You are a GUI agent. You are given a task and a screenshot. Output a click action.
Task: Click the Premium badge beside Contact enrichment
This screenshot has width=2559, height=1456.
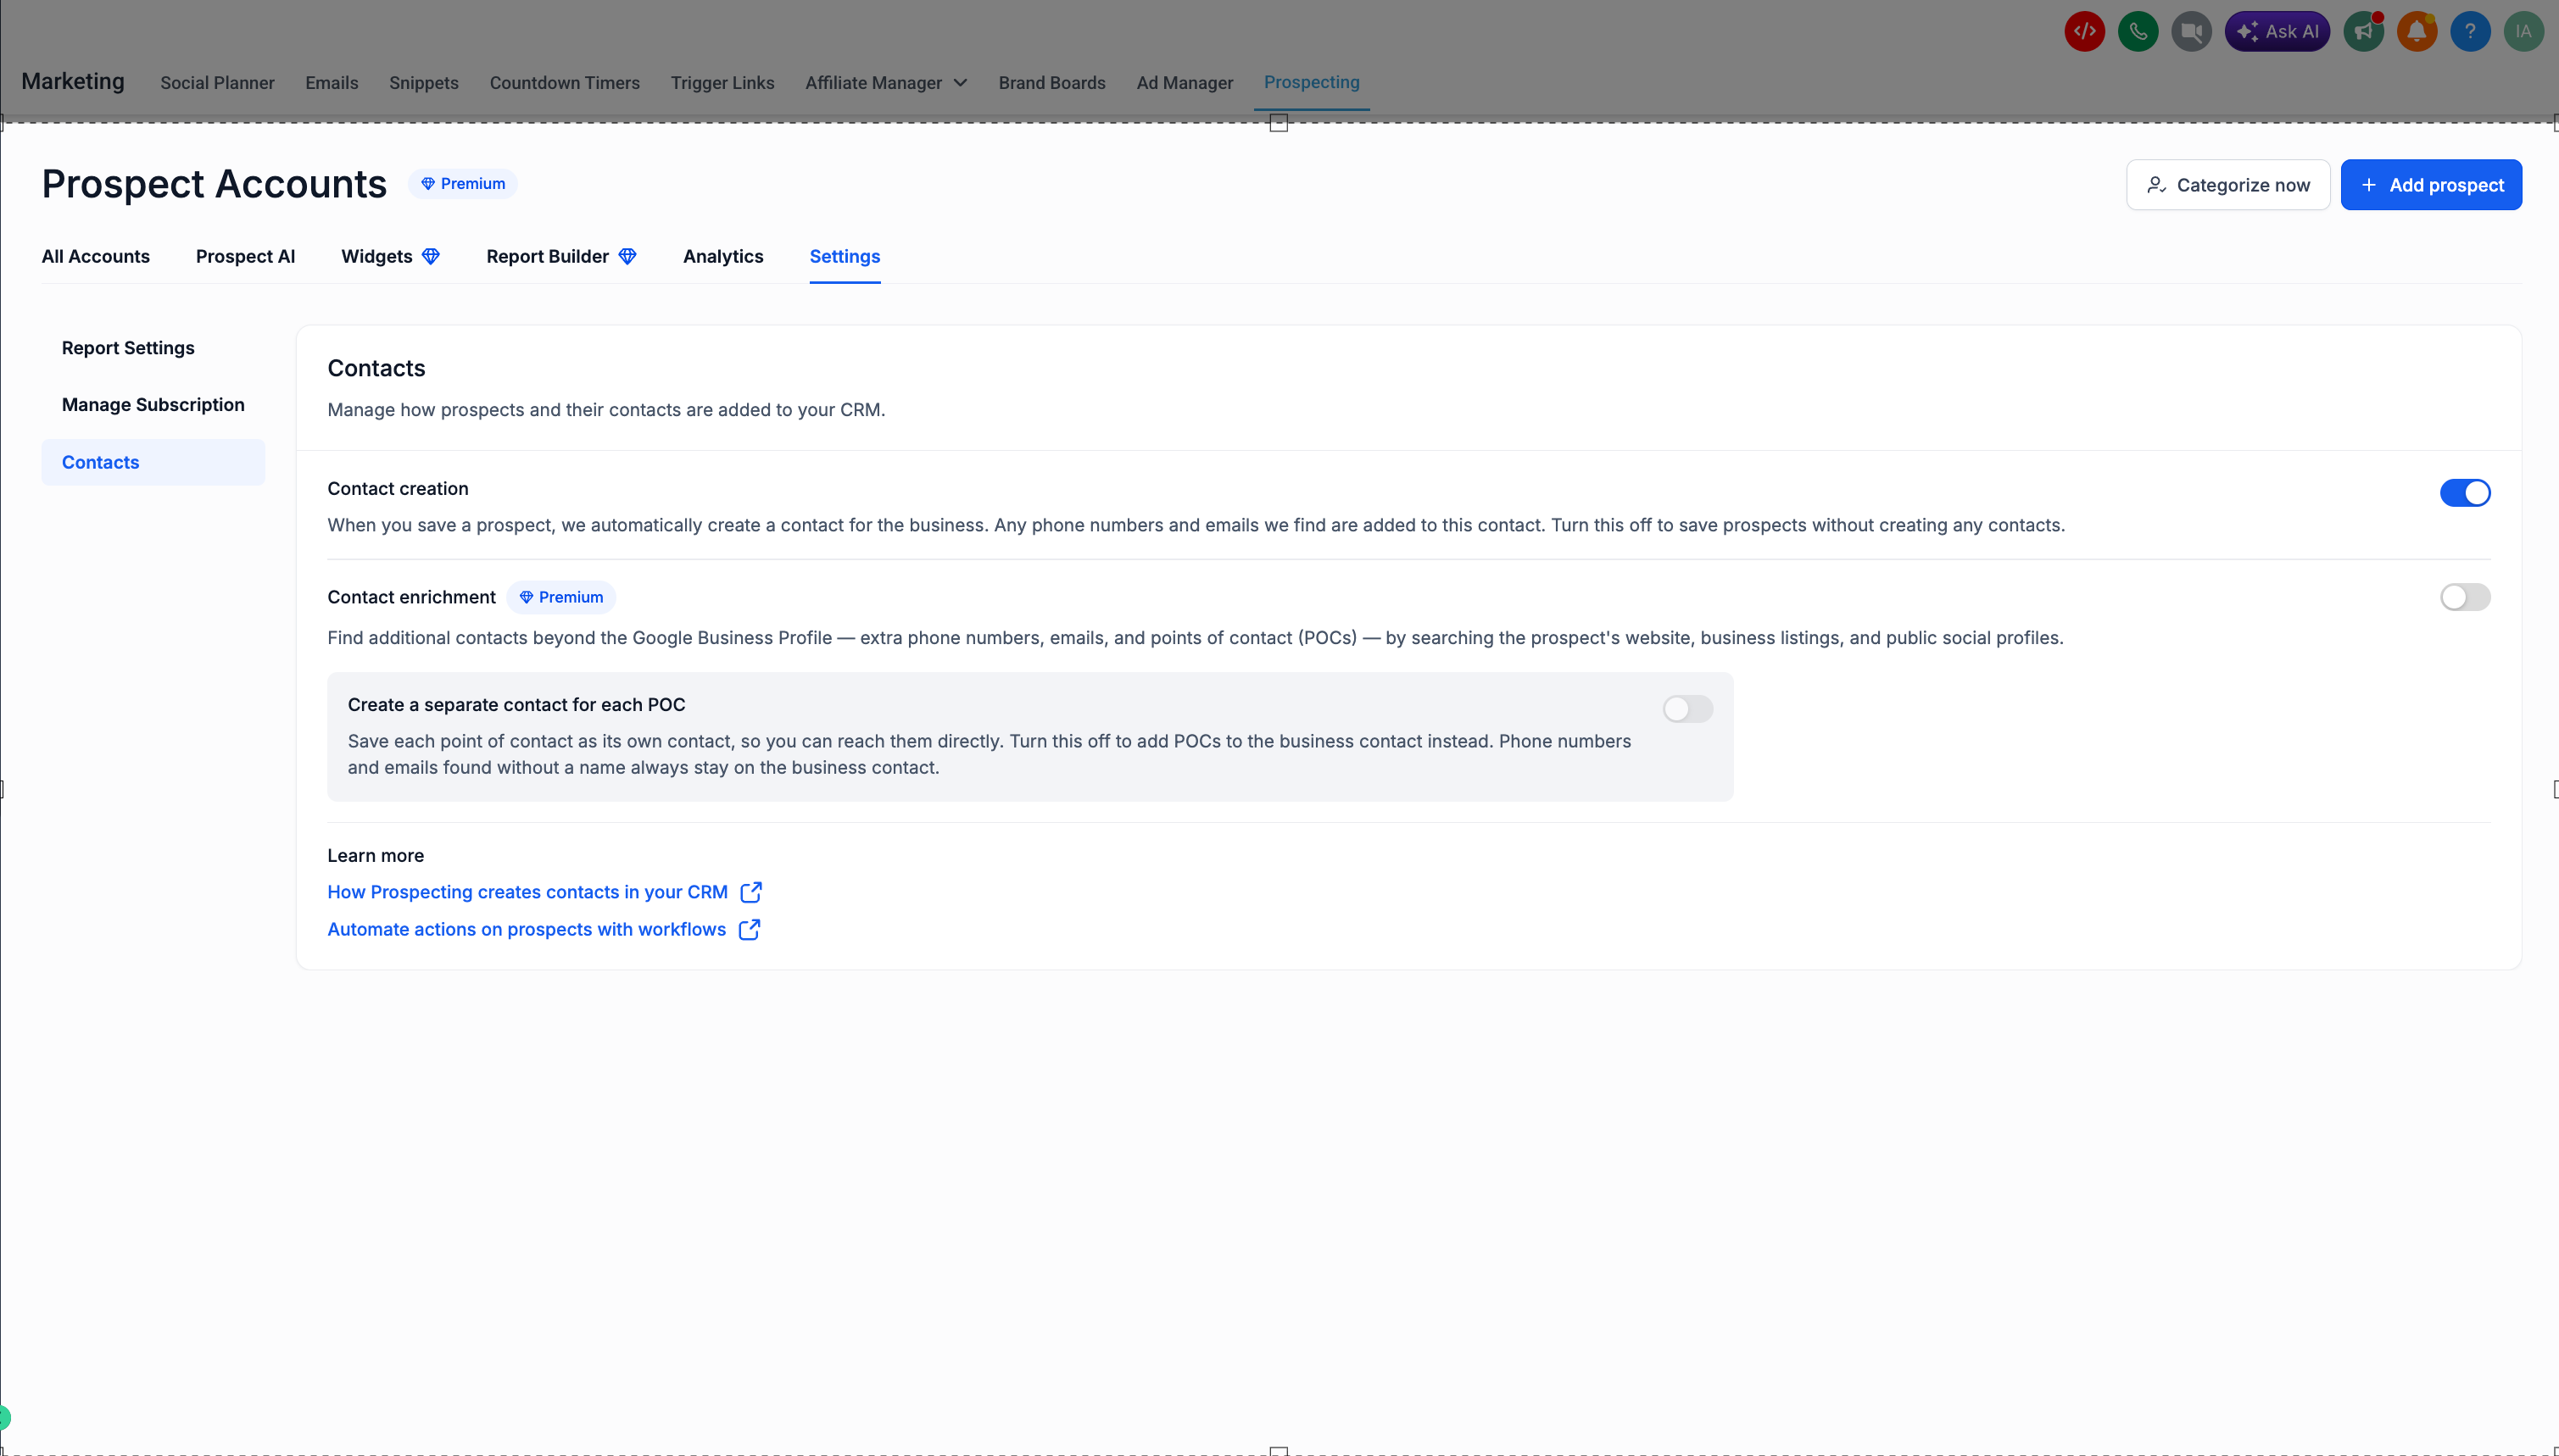[561, 597]
